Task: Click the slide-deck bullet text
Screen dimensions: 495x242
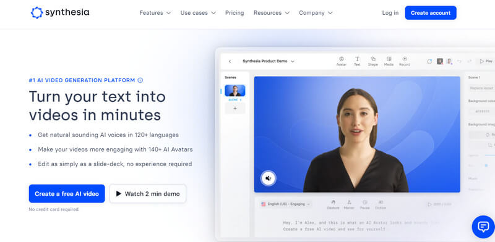Action: pos(115,164)
